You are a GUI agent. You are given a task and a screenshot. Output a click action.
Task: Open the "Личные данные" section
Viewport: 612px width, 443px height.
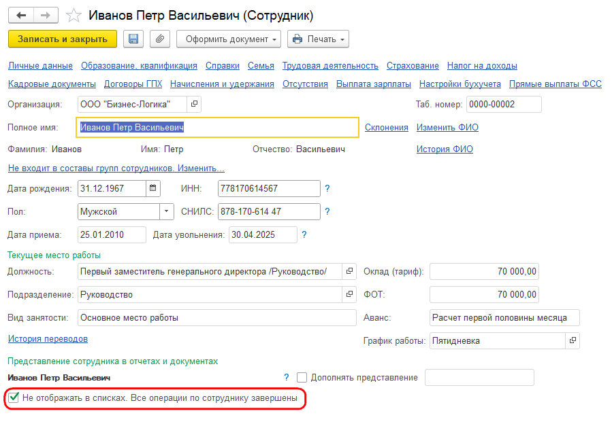click(x=41, y=65)
